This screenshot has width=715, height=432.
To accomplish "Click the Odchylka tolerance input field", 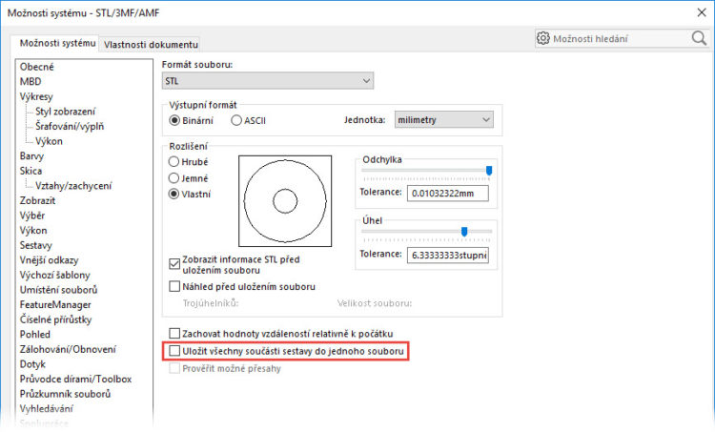I will [x=447, y=194].
